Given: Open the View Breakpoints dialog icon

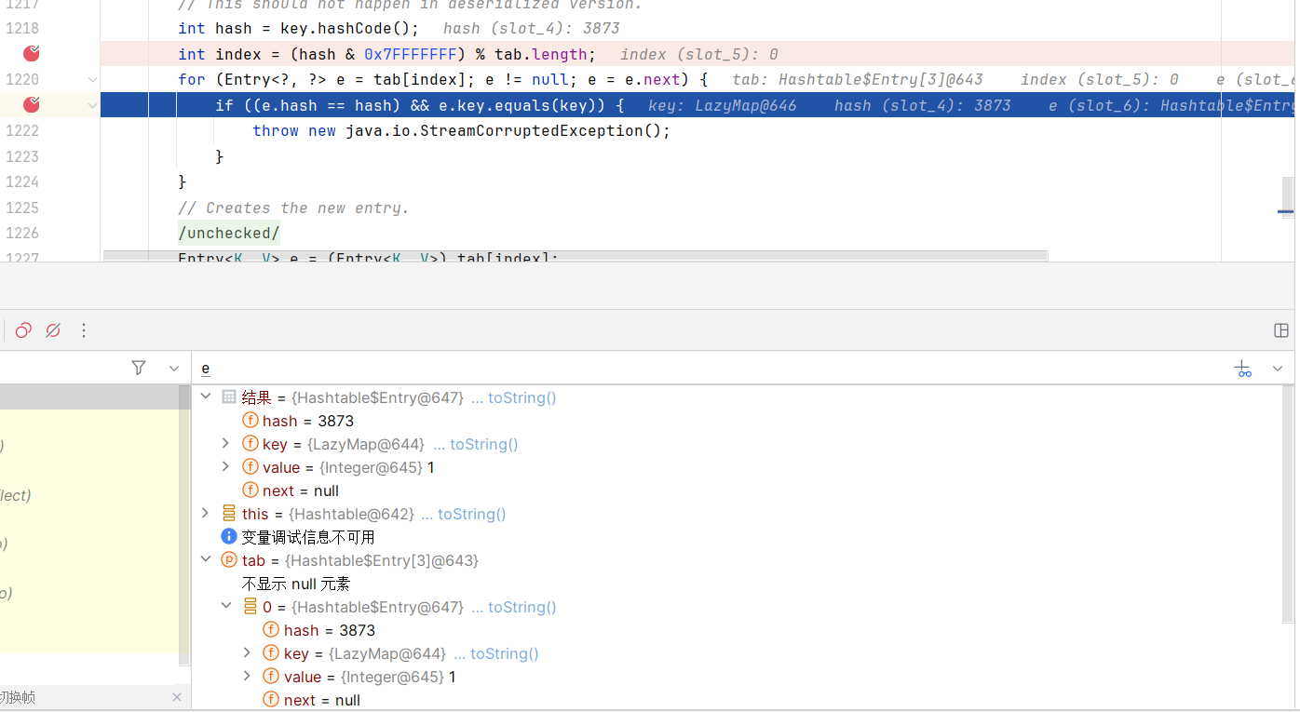Looking at the screenshot, I should click(23, 330).
